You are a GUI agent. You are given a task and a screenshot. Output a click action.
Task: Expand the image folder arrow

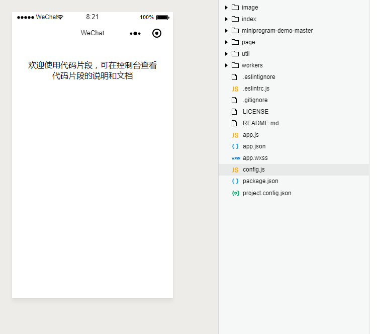pos(226,8)
